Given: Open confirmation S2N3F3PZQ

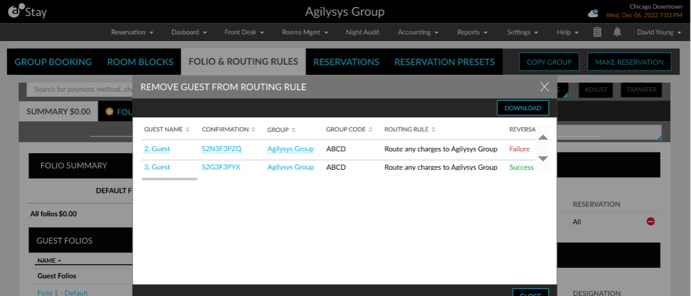Looking at the screenshot, I should pos(221,149).
